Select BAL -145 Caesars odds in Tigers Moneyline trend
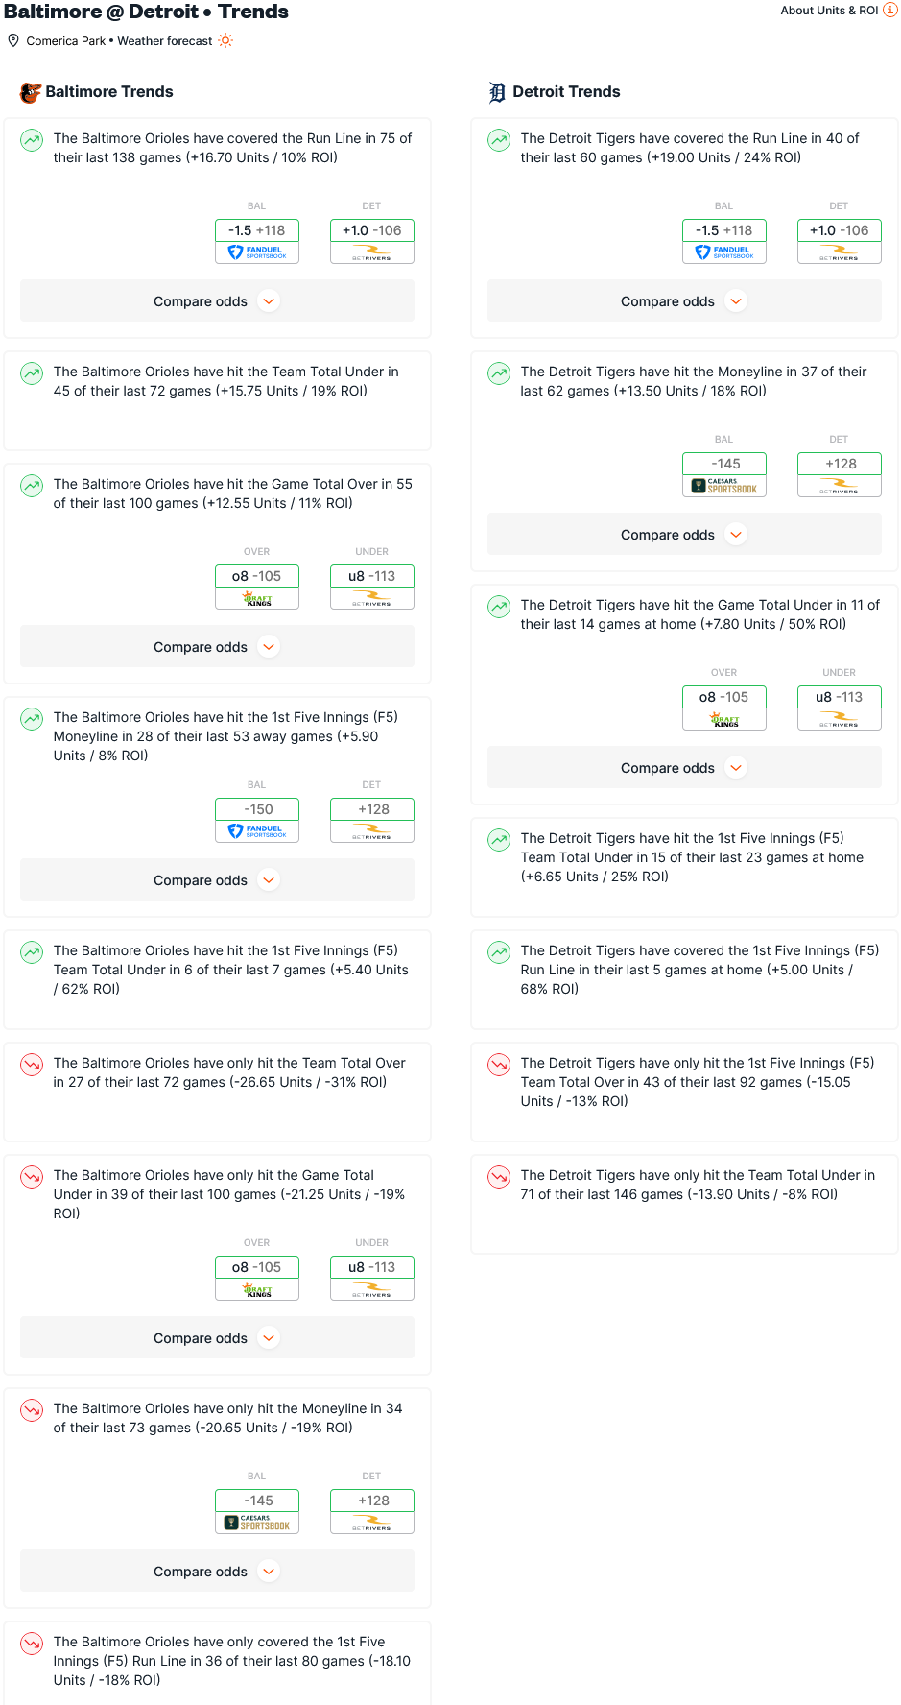This screenshot has height=1705, width=901. [724, 474]
